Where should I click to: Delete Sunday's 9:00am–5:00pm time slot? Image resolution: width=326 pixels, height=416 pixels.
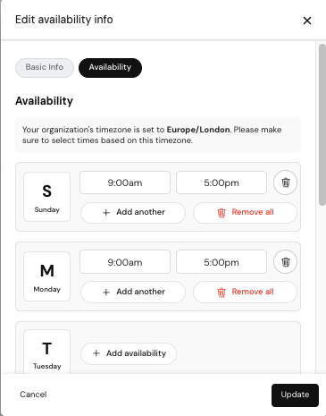285,183
